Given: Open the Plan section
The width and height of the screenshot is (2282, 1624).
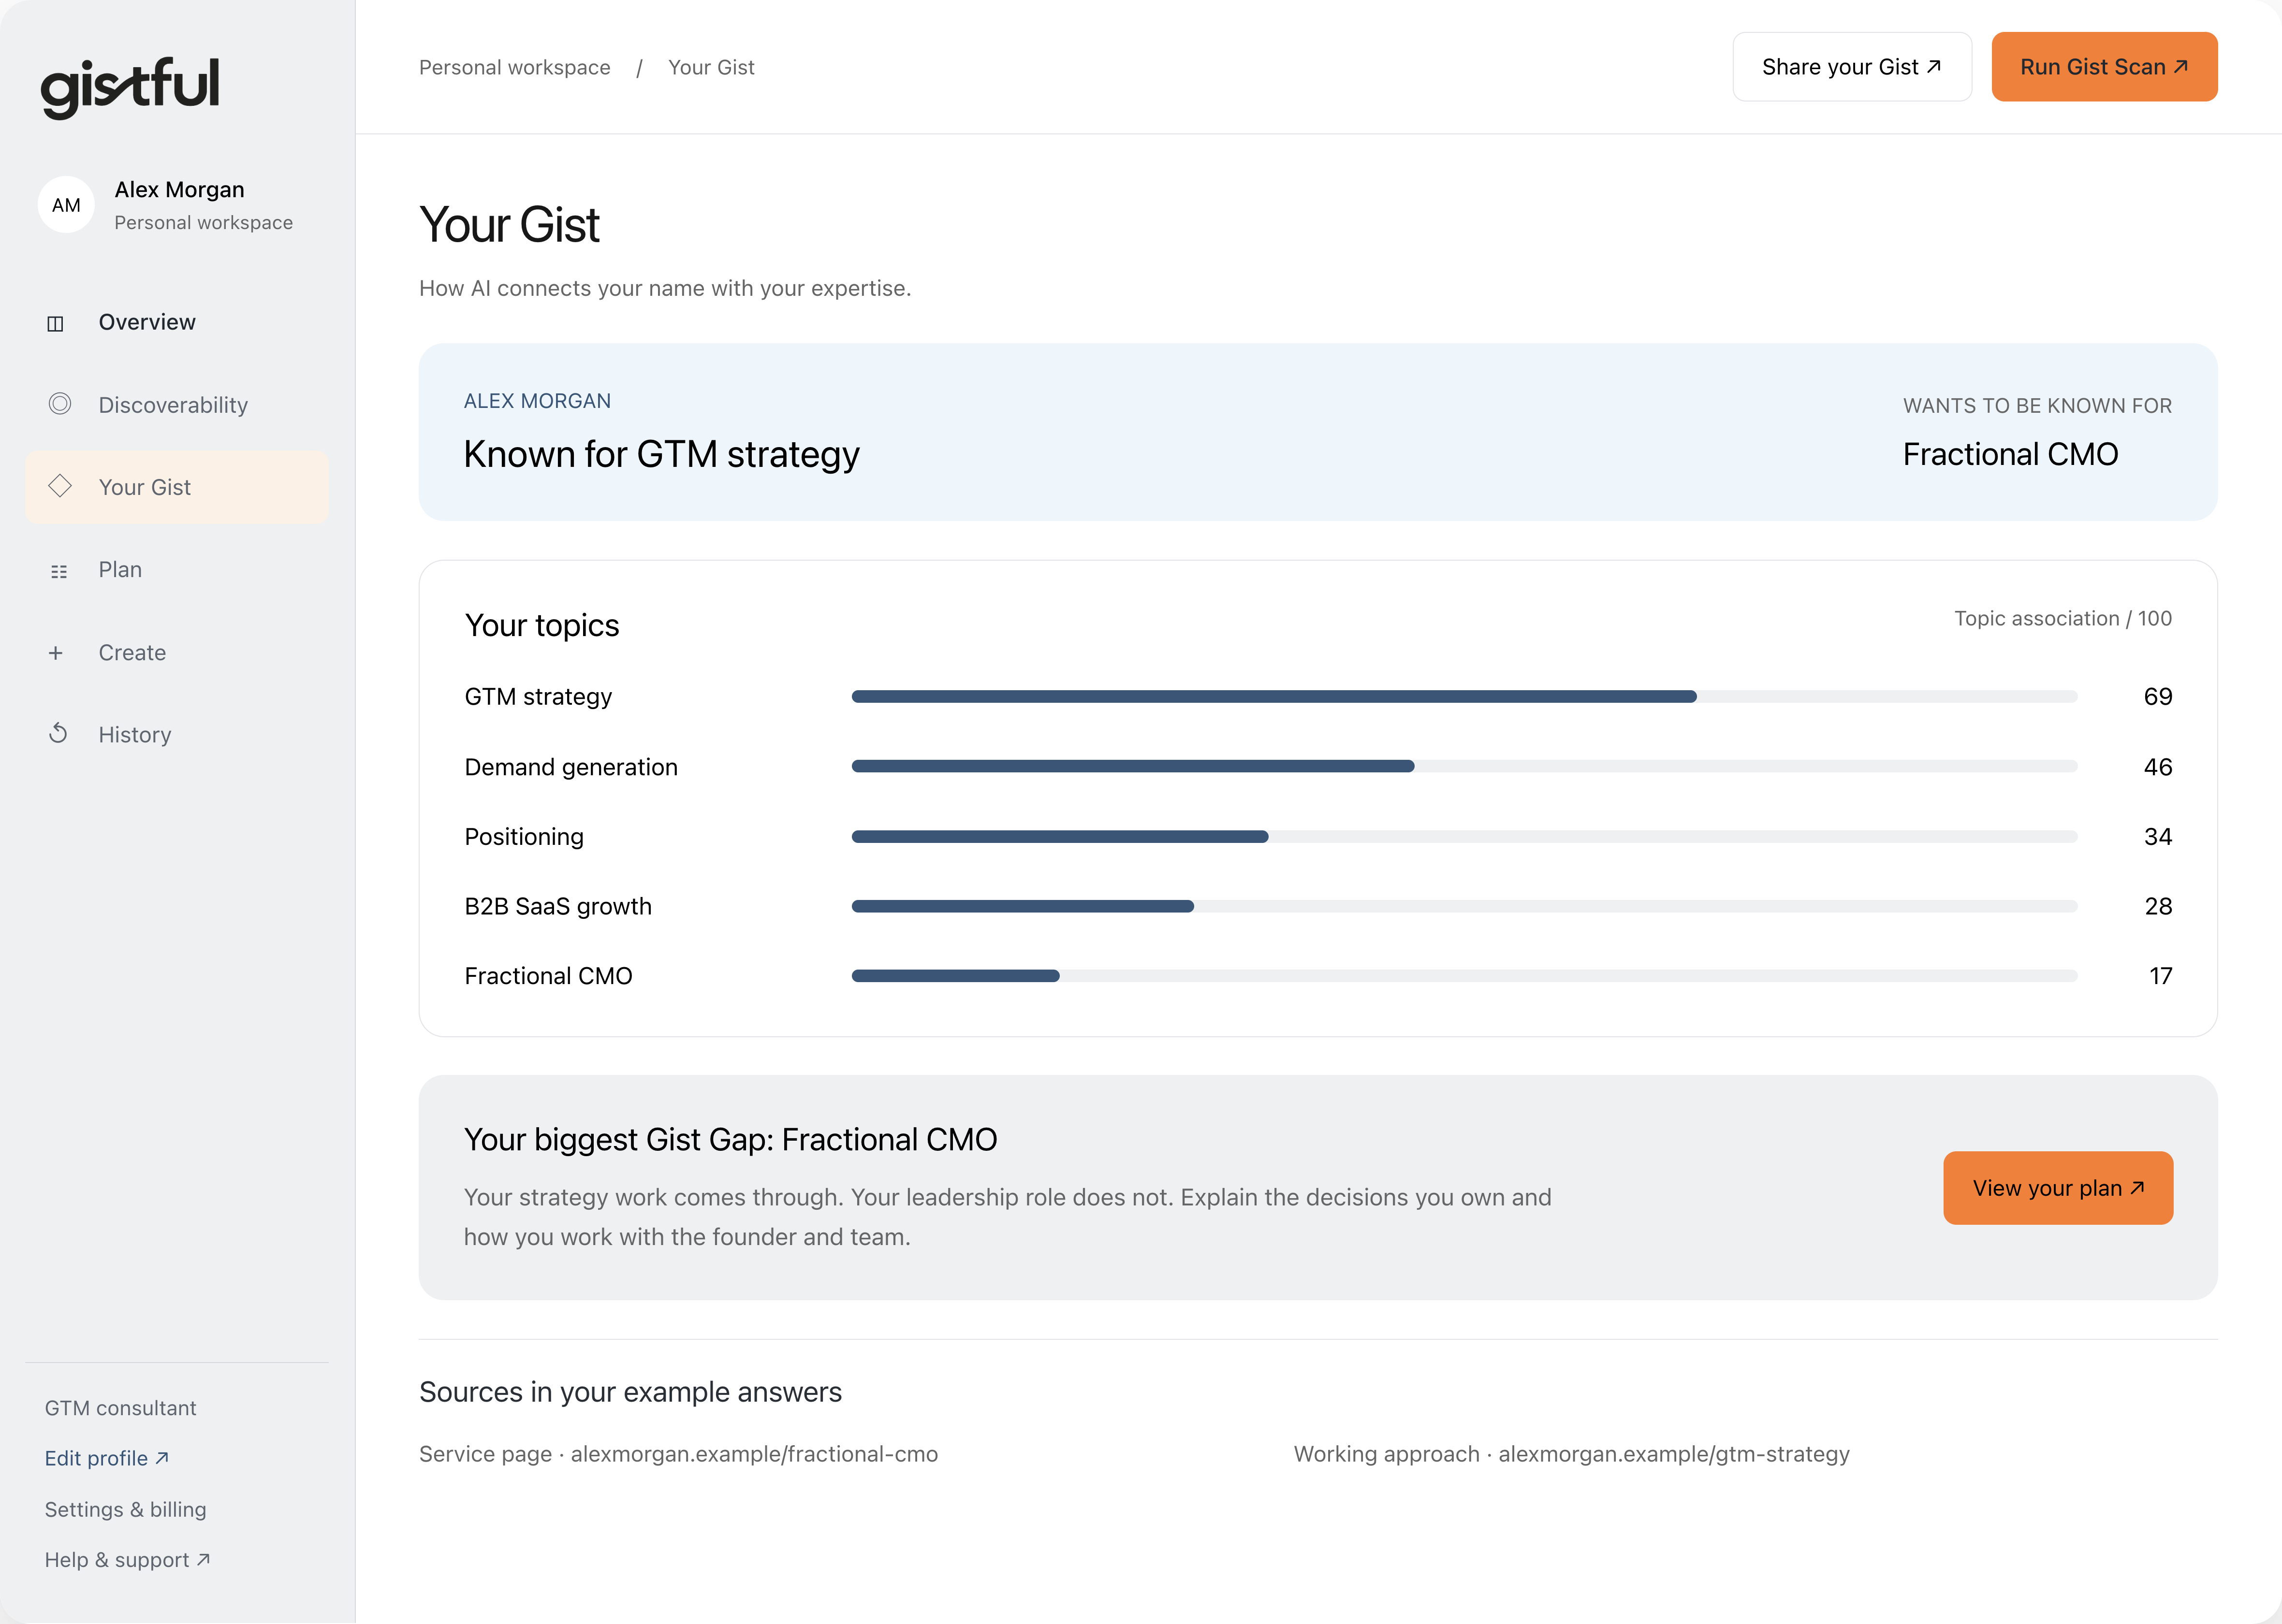Looking at the screenshot, I should (x=177, y=570).
